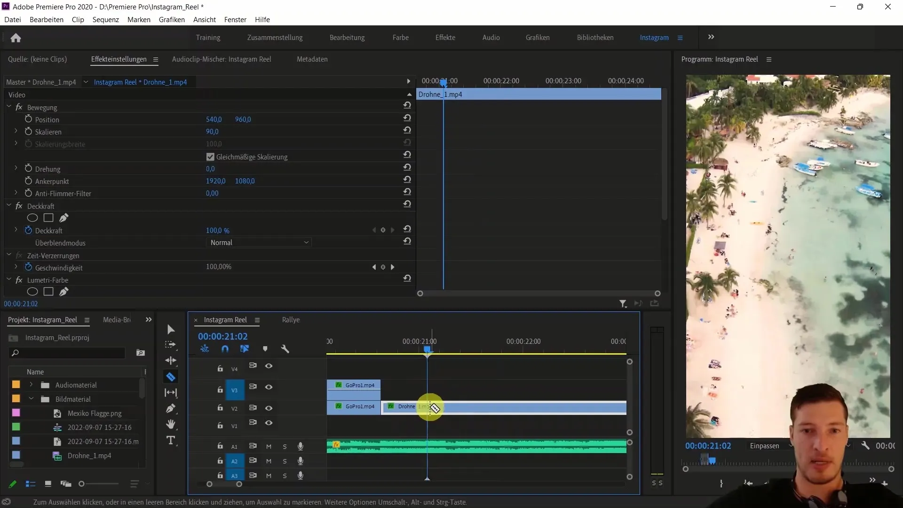Viewport: 903px width, 508px height.
Task: Toggle V4 track visibility eye
Action: pos(269,366)
